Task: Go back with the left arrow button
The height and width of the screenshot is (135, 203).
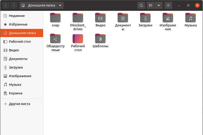Action: pos(5,5)
